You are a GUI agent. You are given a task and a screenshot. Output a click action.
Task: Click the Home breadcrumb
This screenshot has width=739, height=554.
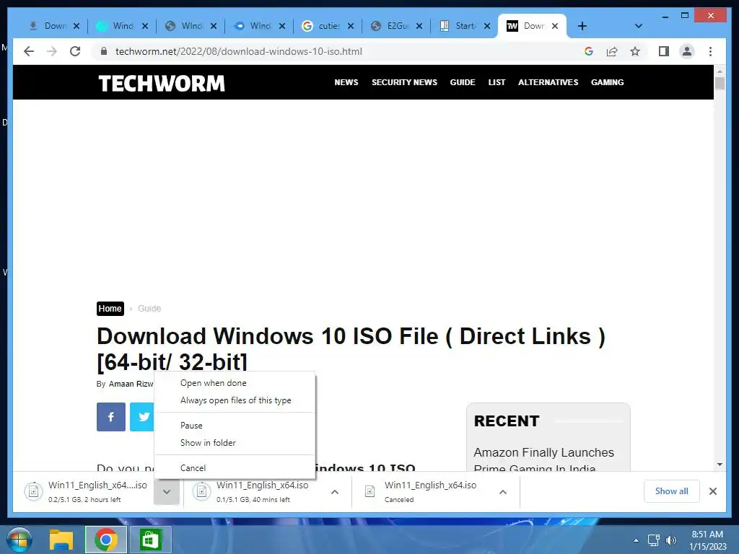point(110,309)
